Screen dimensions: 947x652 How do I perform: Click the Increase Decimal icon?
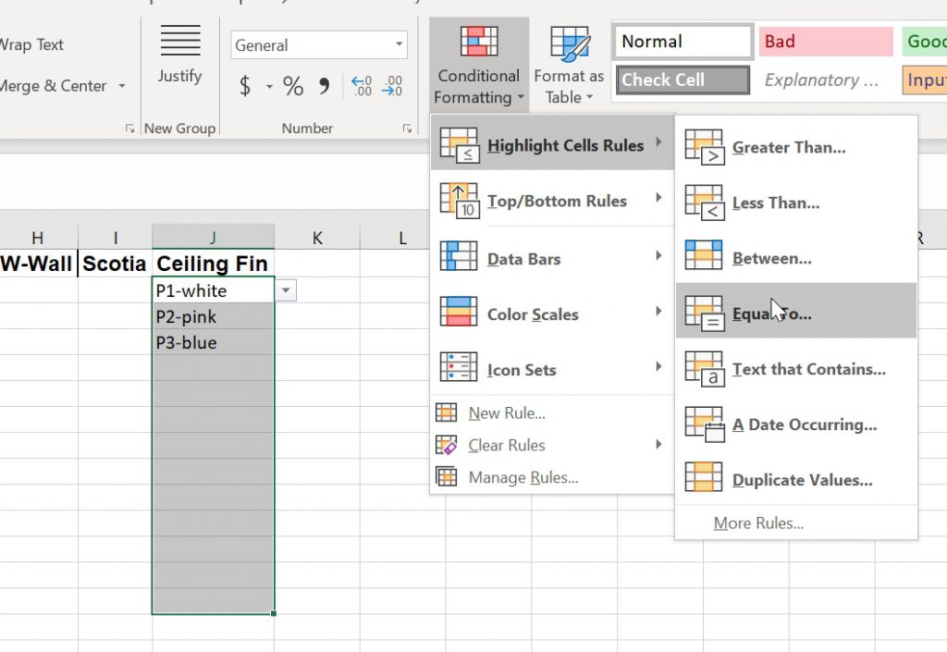tap(361, 87)
